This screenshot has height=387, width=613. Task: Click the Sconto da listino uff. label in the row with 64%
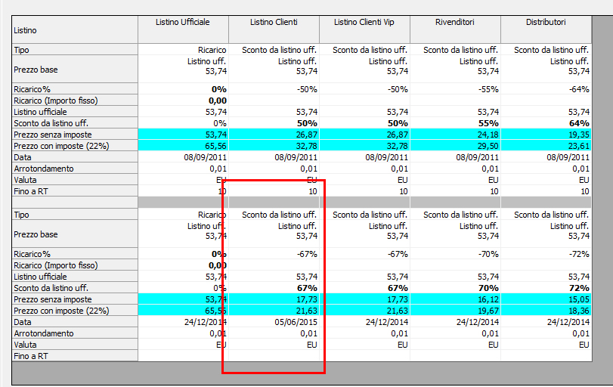tap(75, 123)
